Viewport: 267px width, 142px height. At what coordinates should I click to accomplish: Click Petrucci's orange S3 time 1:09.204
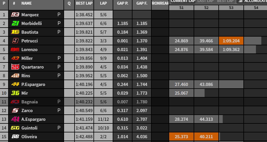tap(231, 41)
